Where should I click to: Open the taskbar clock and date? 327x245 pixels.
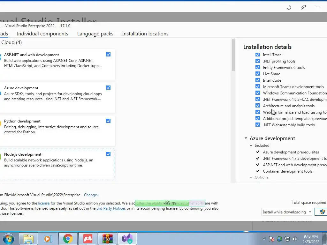tap(311, 239)
